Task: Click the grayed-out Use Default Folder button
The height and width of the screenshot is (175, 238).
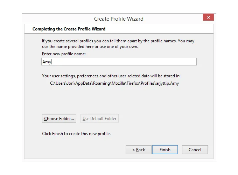Action: pyautogui.click(x=99, y=119)
